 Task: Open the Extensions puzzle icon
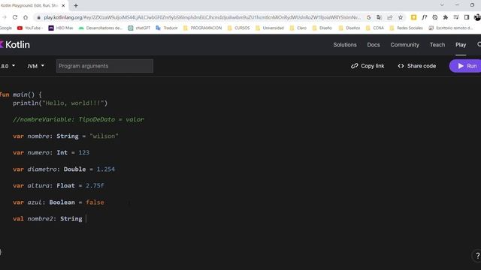coord(446,17)
